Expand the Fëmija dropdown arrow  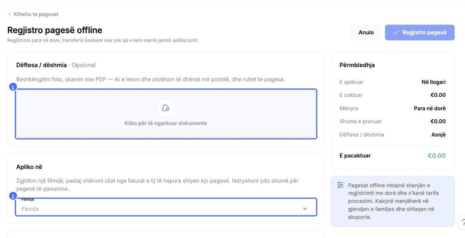click(x=305, y=209)
